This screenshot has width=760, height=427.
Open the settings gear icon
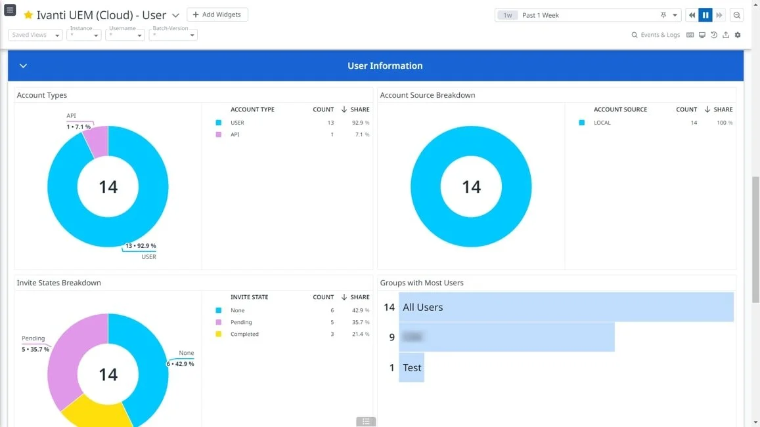(737, 35)
